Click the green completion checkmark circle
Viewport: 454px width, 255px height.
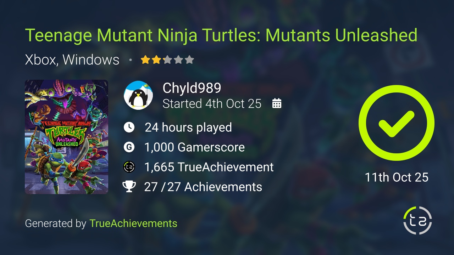396,123
